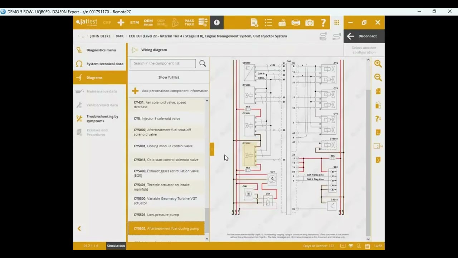Viewport: 458px width, 258px height.
Task: Click the Simulation status label
Action: (116, 246)
